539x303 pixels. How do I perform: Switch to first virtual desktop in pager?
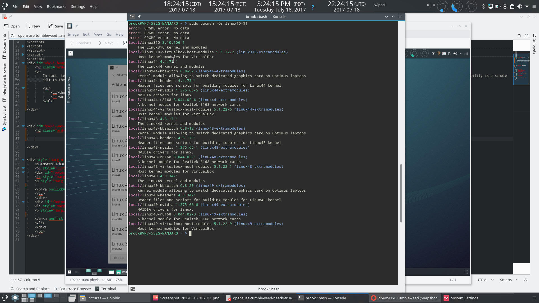(x=24, y=296)
